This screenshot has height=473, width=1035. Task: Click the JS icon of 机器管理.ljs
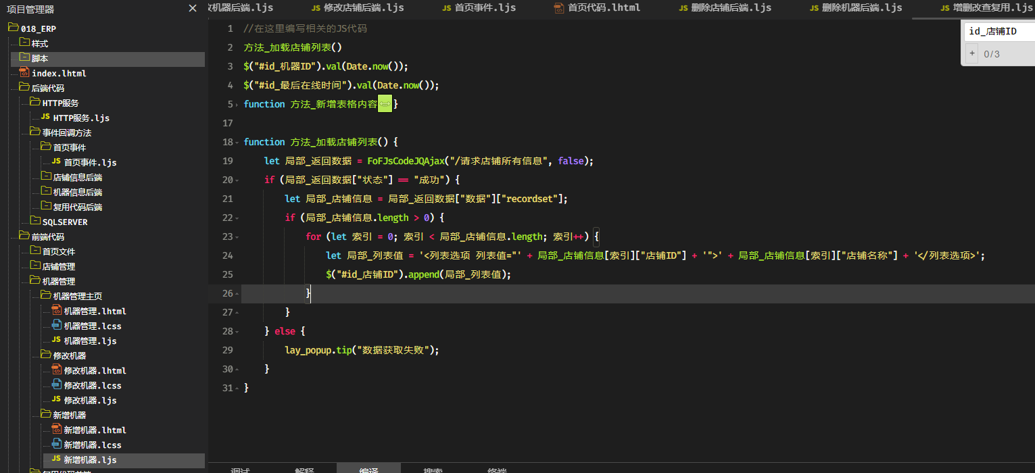[56, 340]
